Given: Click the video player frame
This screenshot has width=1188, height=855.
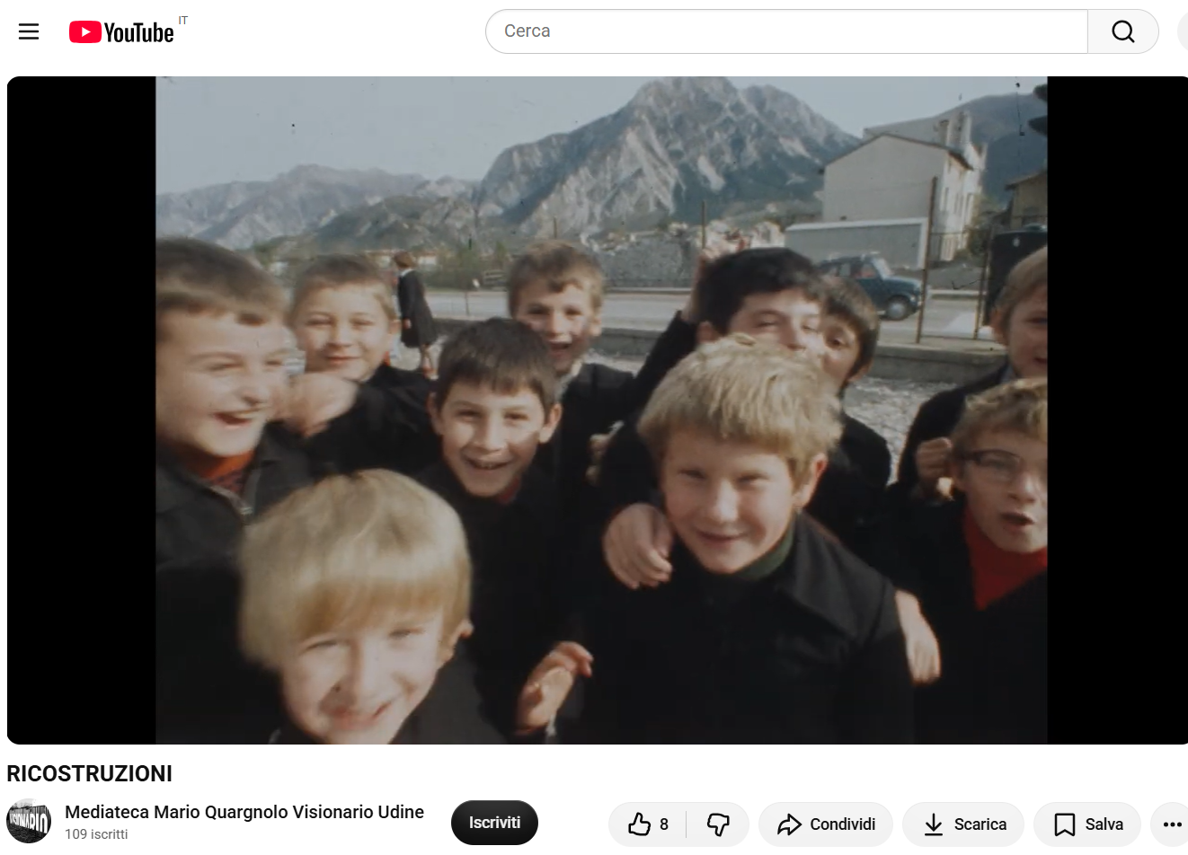Looking at the screenshot, I should click(598, 410).
